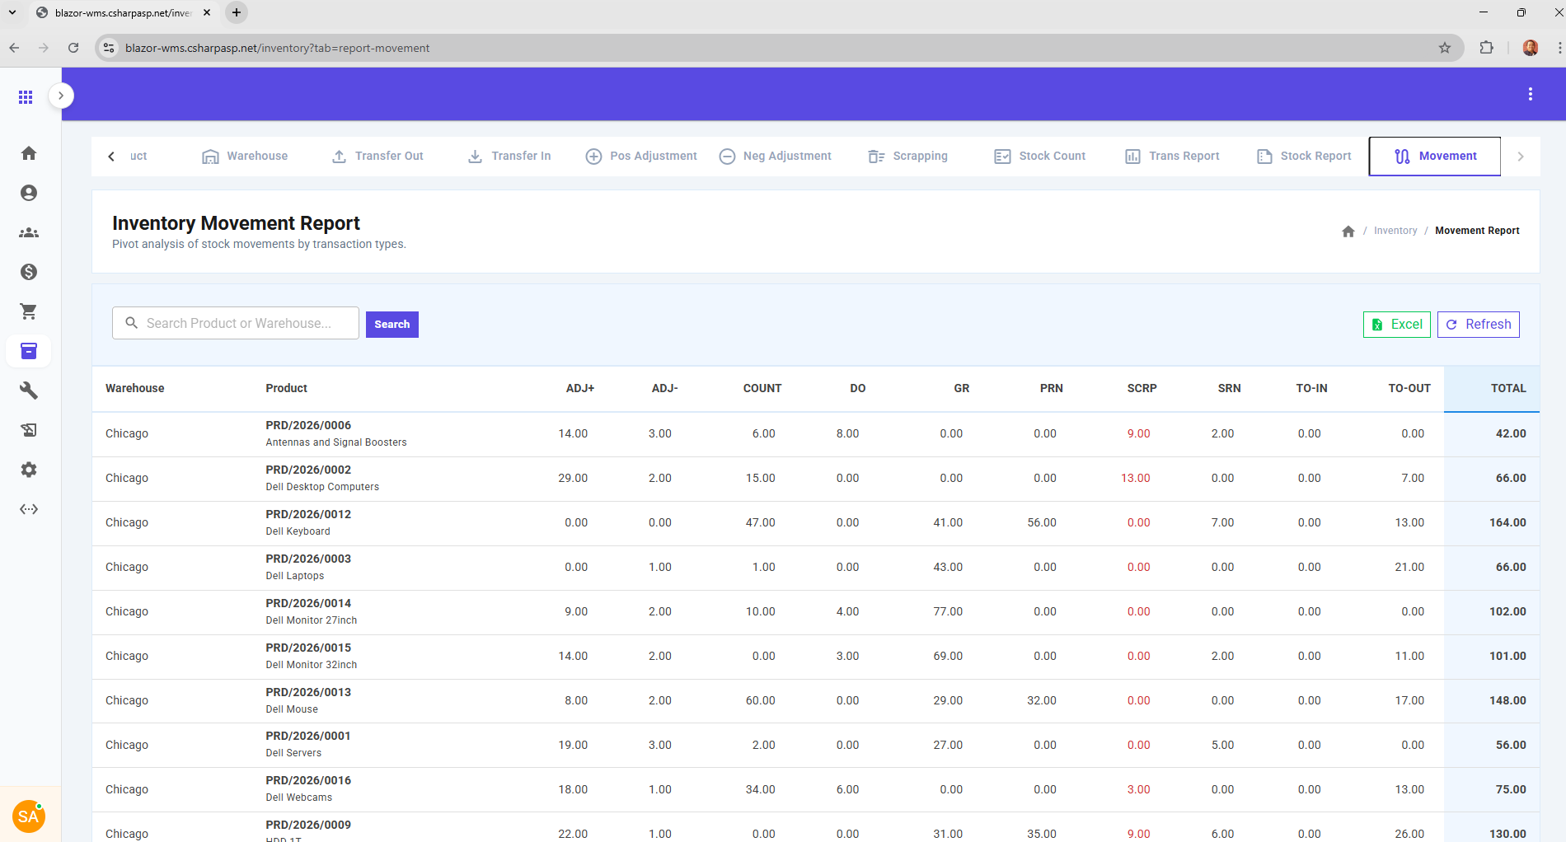Image resolution: width=1566 pixels, height=842 pixels.
Task: Click the shopping cart sidebar icon
Action: 29,311
